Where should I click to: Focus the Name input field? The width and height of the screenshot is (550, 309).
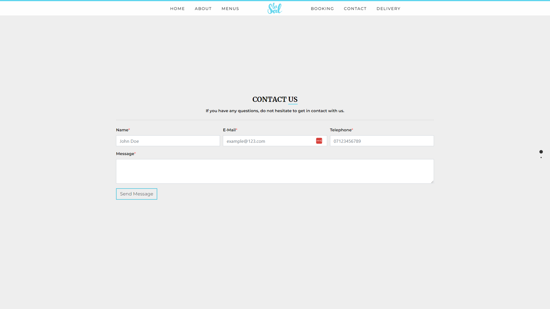[x=168, y=141]
